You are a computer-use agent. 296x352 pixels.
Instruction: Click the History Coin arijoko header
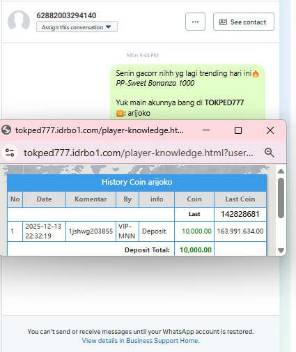pyautogui.click(x=137, y=182)
